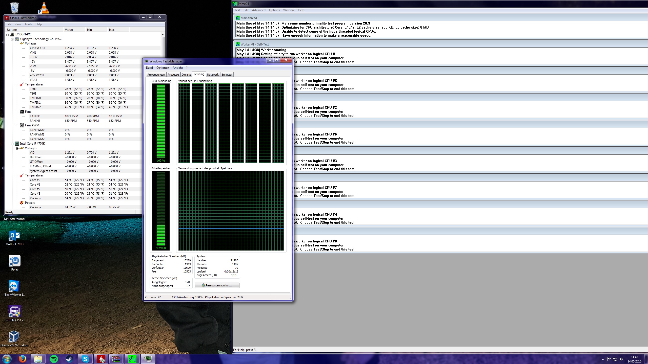648x364 pixels.
Task: Launch Steam from the taskbar
Action: (69, 359)
